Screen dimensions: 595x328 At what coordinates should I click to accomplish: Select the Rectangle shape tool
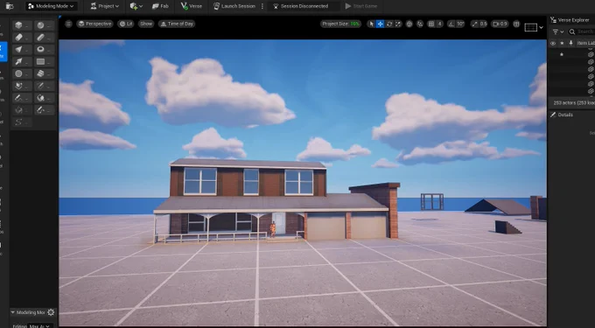click(x=45, y=62)
